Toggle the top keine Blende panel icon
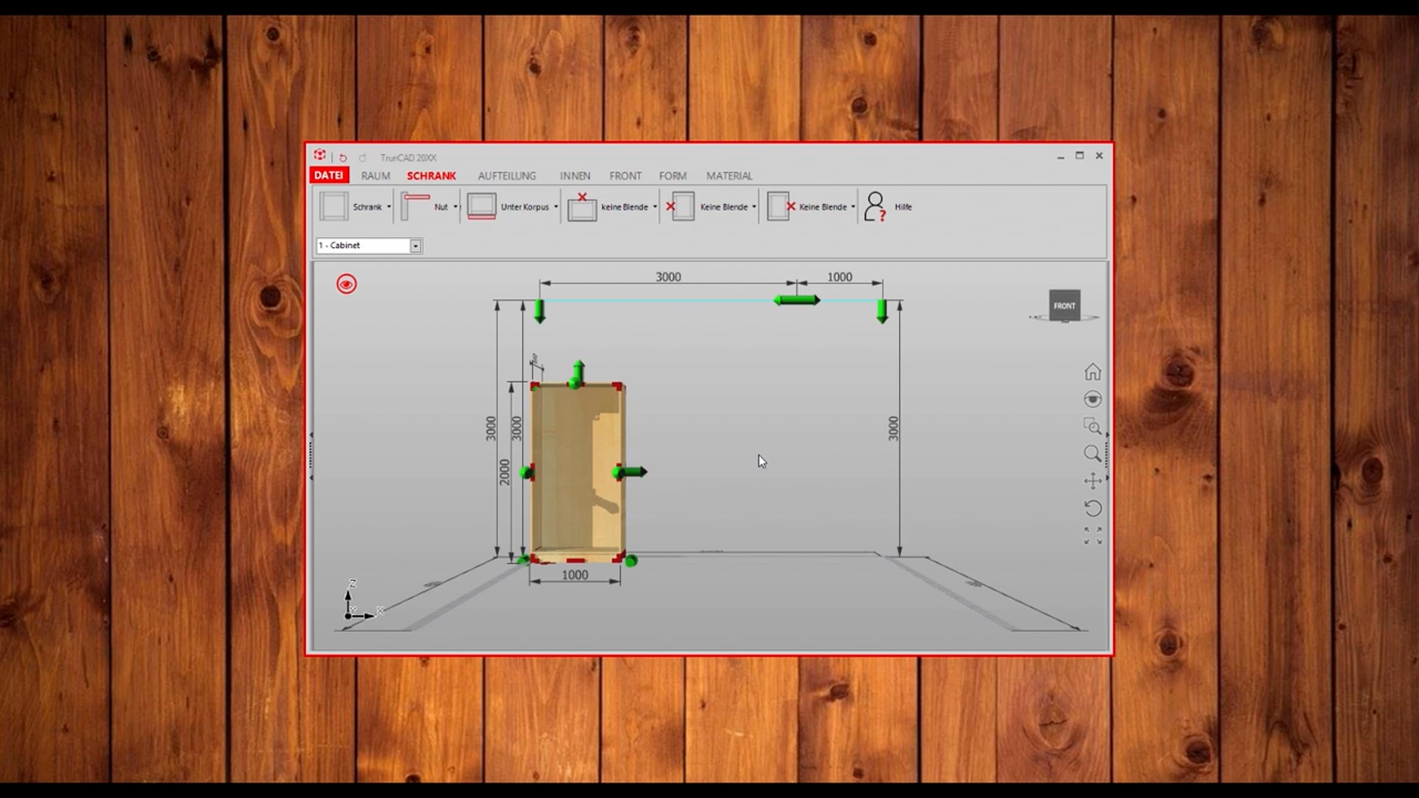This screenshot has height=798, width=1419. (x=582, y=206)
